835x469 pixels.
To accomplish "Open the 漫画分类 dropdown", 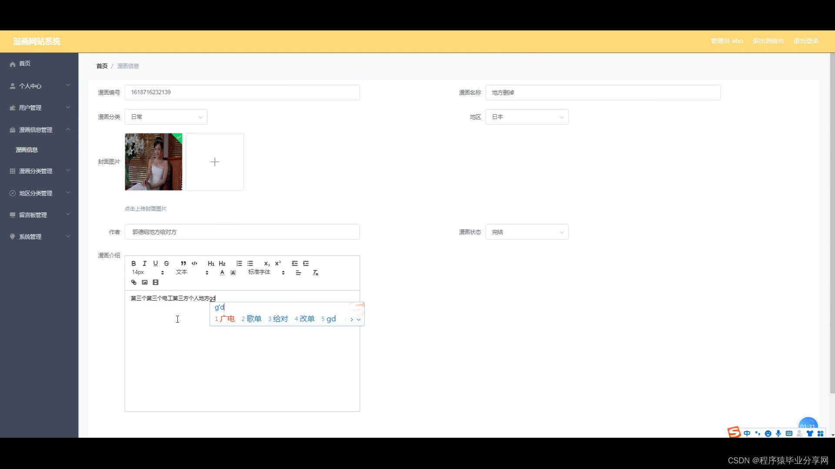I will (x=166, y=117).
